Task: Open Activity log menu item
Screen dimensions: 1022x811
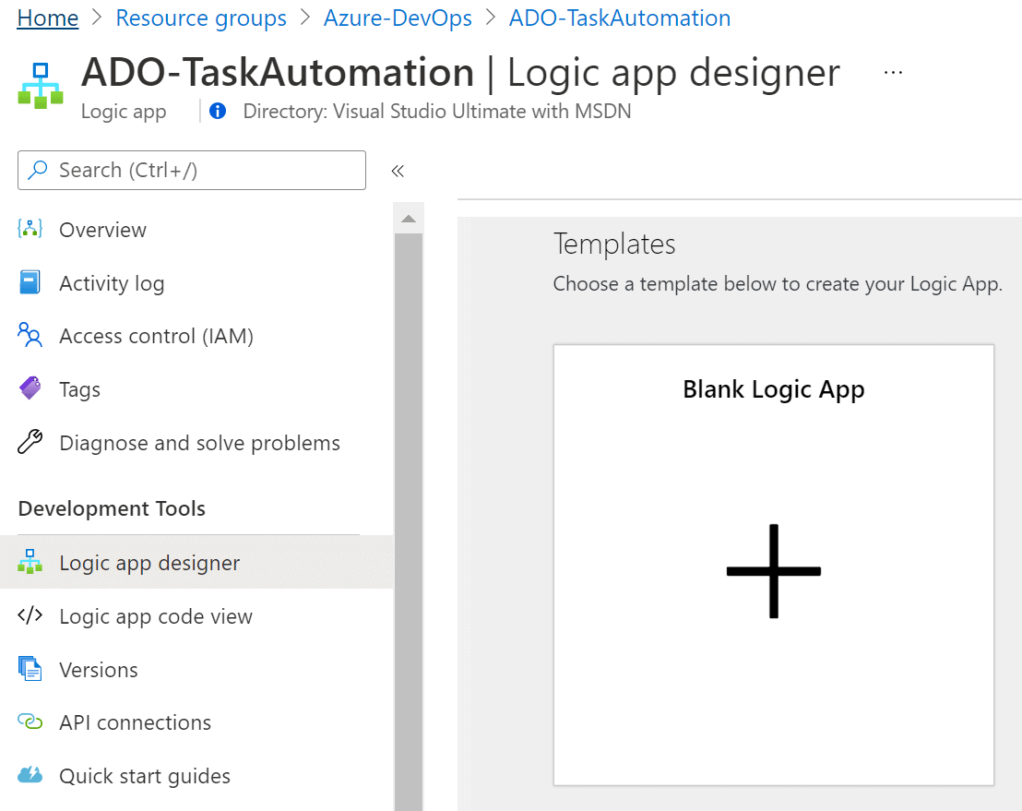Action: (x=196, y=283)
